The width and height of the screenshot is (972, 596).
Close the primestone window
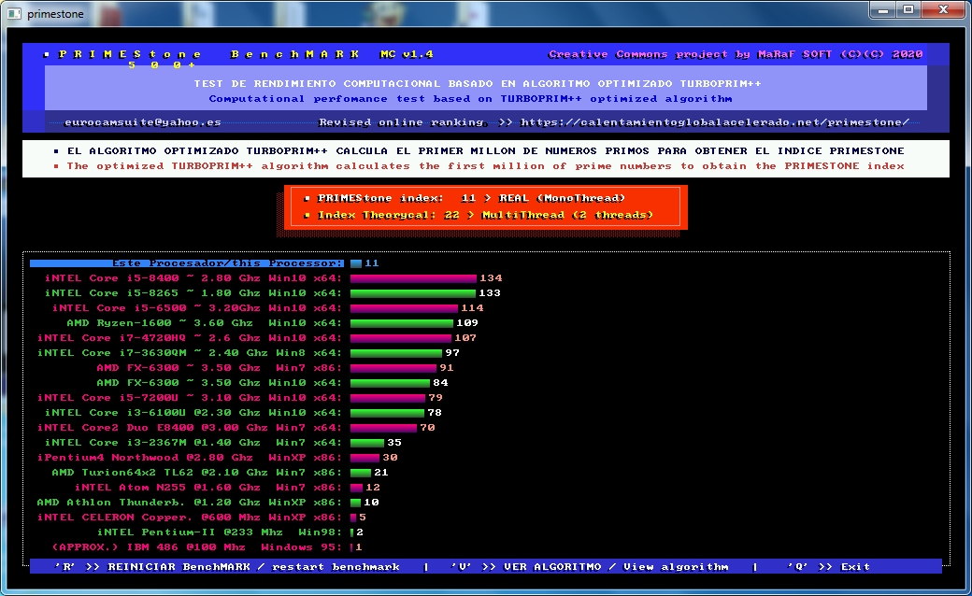pos(941,9)
